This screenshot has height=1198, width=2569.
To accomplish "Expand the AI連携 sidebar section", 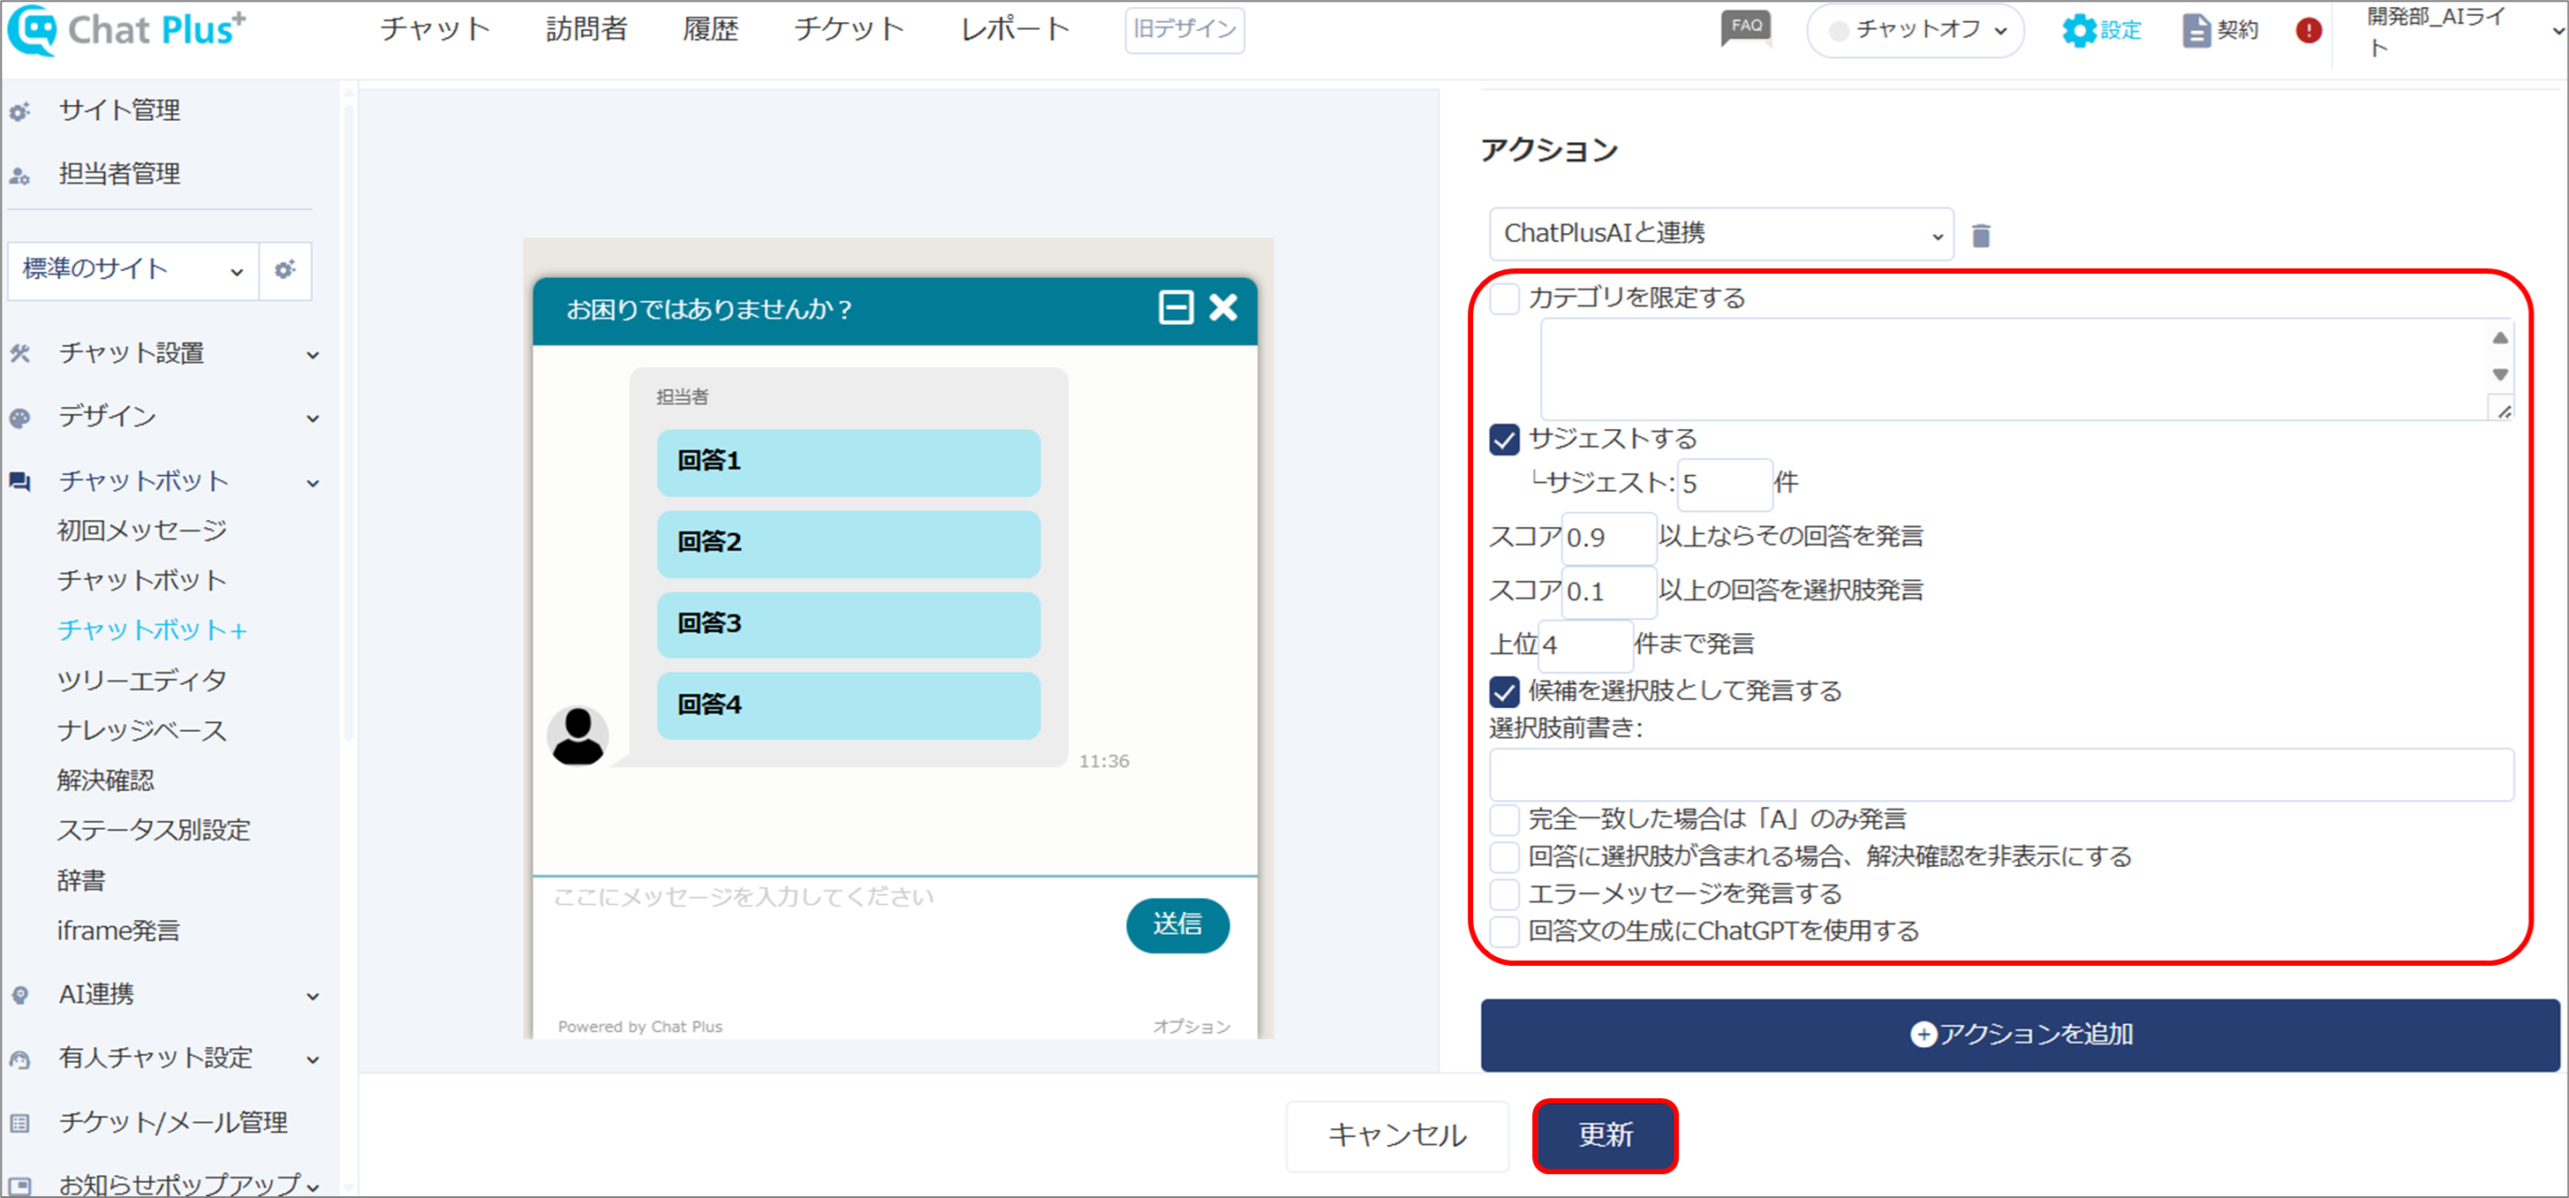I will tap(312, 996).
